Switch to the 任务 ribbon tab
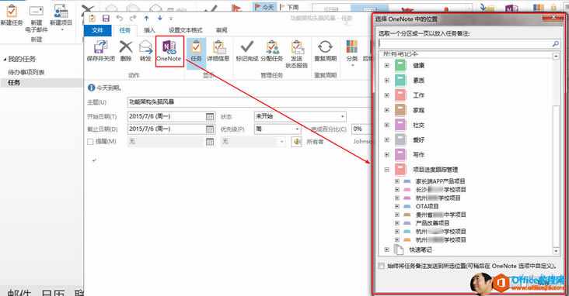569x296 pixels. tap(125, 30)
